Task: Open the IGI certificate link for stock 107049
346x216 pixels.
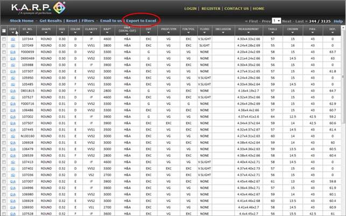Action: pos(12,46)
